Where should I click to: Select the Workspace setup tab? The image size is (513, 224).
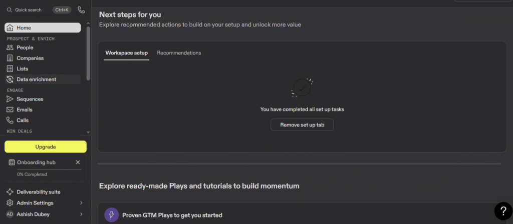click(x=126, y=53)
